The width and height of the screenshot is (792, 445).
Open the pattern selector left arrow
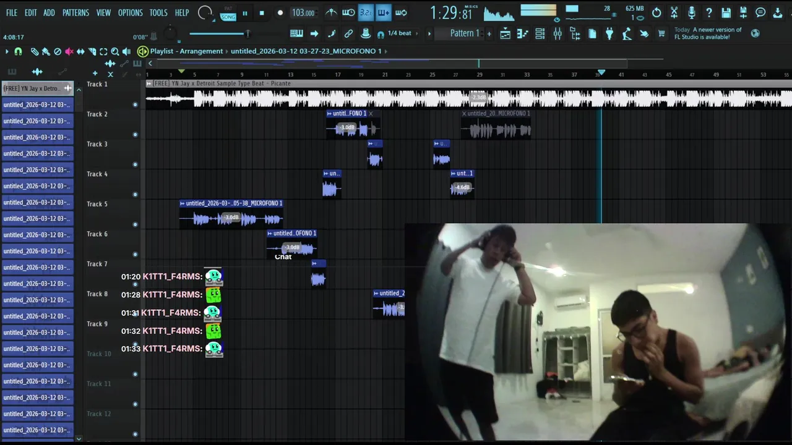point(429,33)
